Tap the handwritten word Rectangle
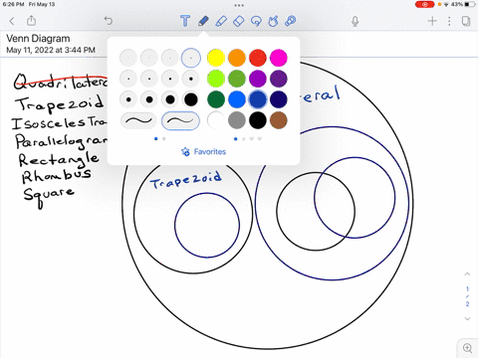This screenshot has height=358, width=478. (59, 159)
